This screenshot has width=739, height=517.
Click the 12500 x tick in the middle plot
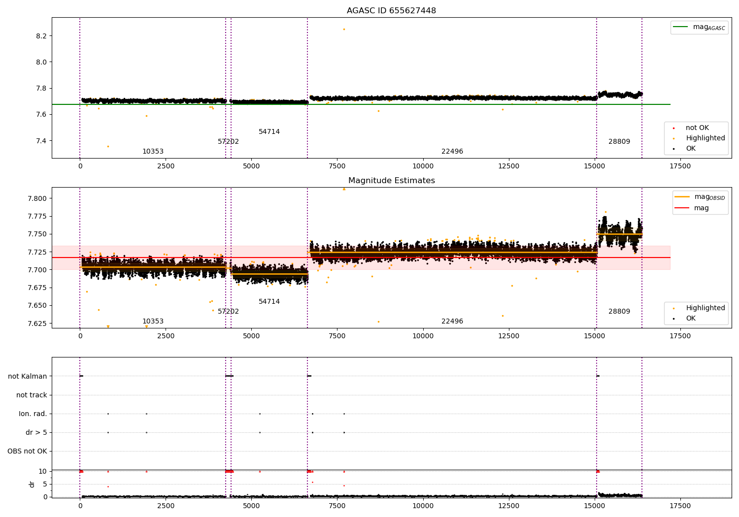pos(508,336)
